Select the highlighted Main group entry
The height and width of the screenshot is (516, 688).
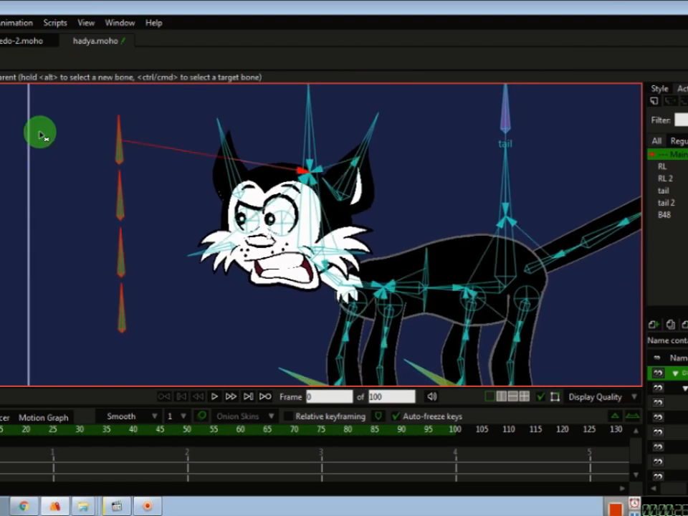(x=668, y=155)
